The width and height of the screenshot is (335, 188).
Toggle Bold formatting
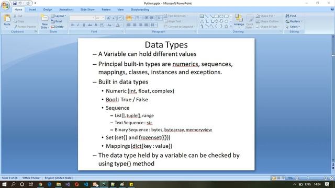(72, 25)
